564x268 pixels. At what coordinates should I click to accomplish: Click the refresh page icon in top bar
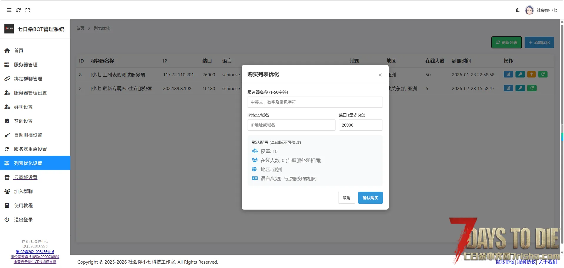point(19,10)
